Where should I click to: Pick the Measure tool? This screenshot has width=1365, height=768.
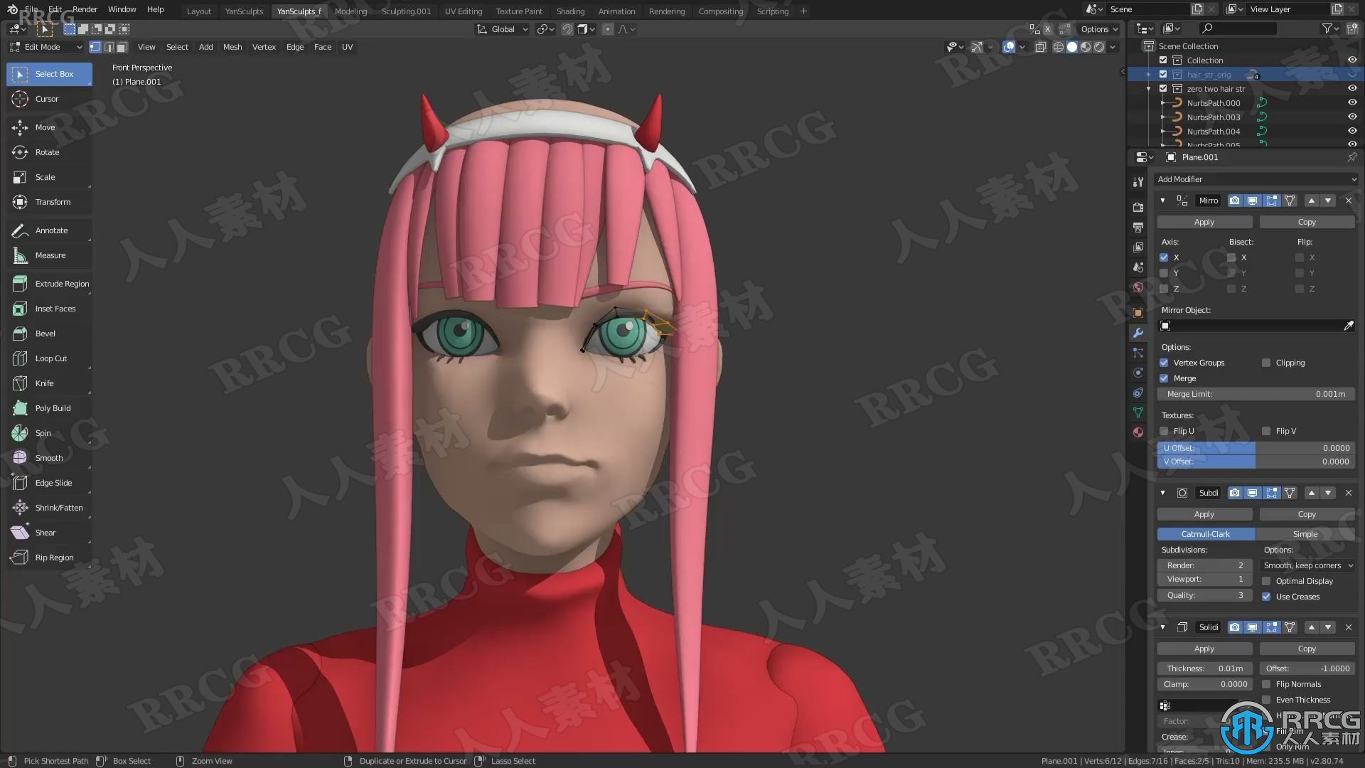(49, 255)
